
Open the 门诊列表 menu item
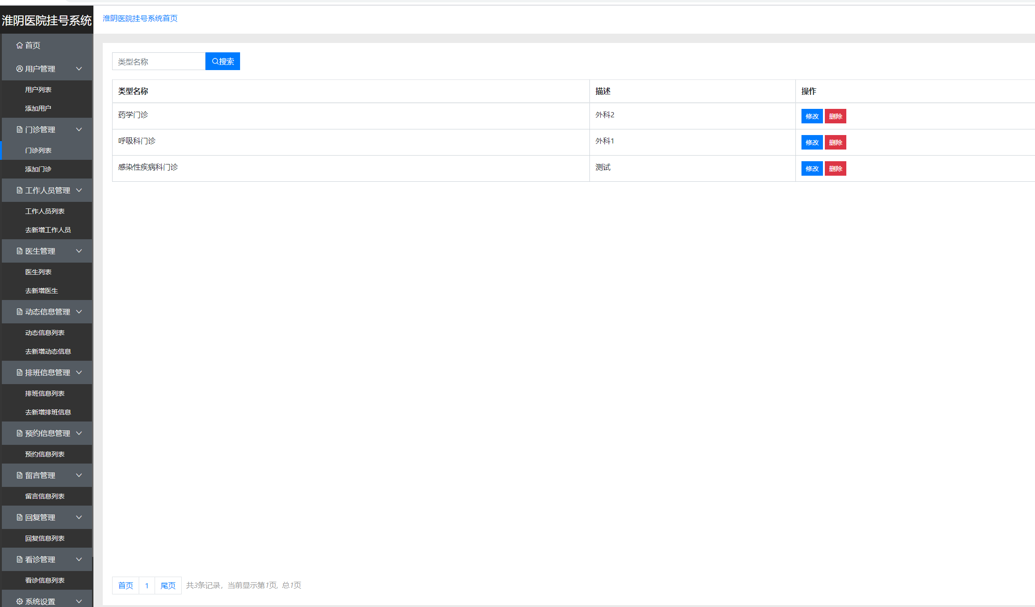point(38,150)
